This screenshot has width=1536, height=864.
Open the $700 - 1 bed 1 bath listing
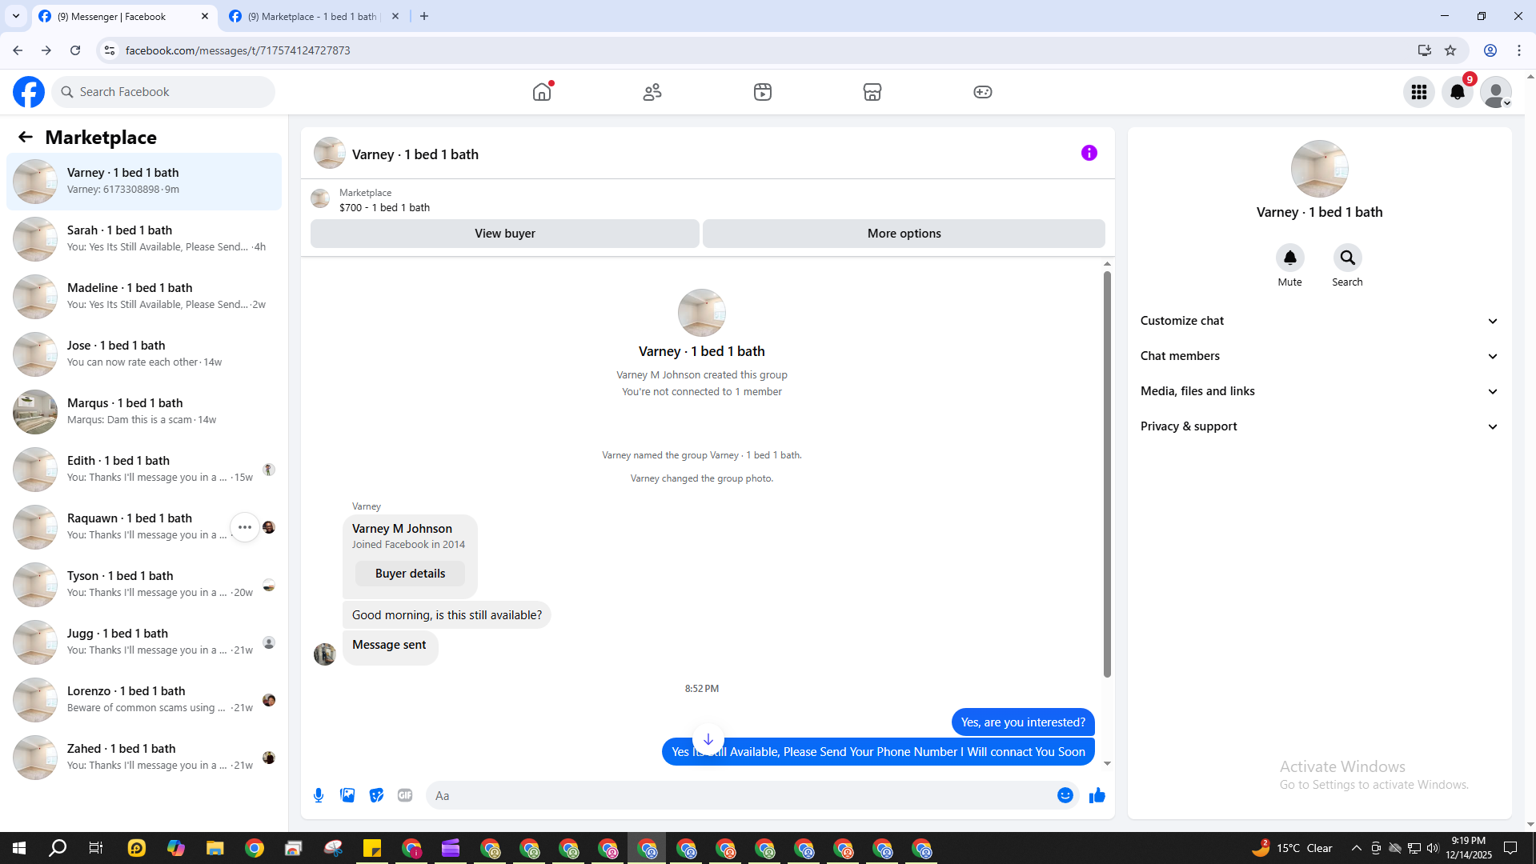384,207
